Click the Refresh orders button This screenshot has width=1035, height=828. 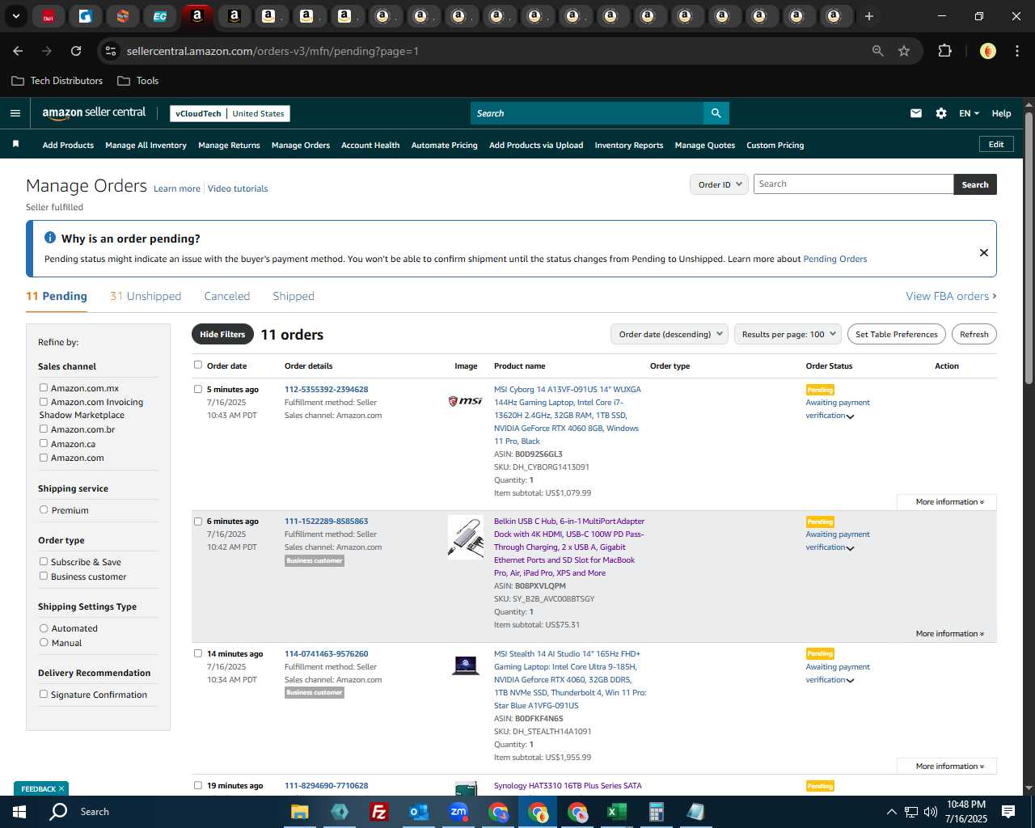974,334
